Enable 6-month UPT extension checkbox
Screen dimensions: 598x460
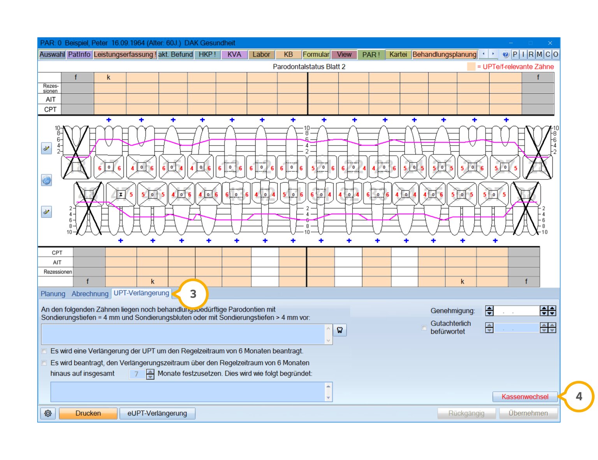[x=44, y=351]
